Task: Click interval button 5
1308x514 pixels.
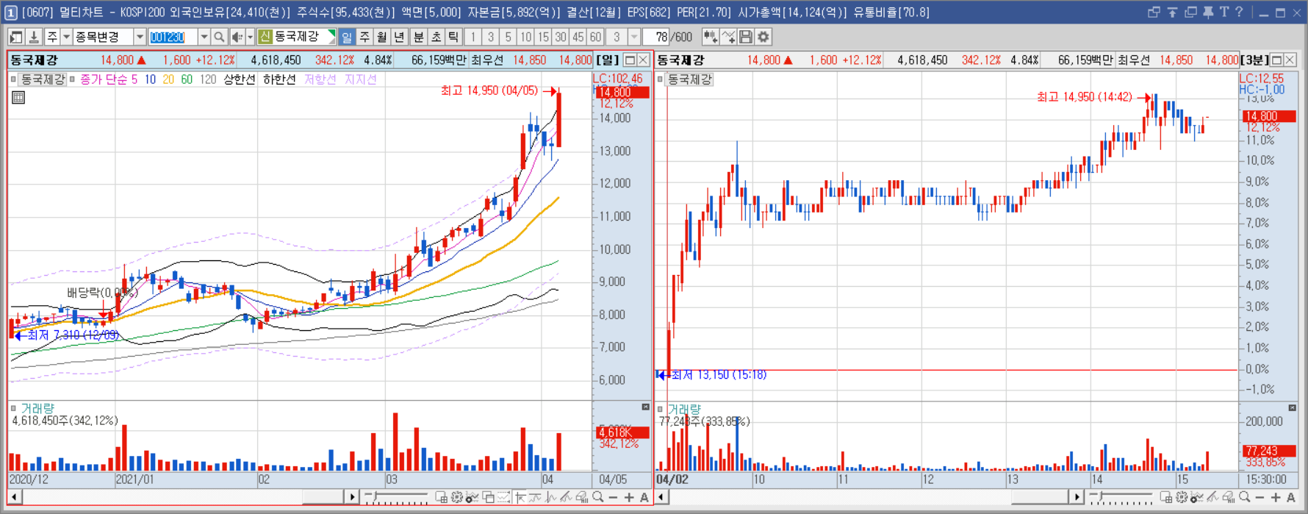Action: click(x=508, y=37)
